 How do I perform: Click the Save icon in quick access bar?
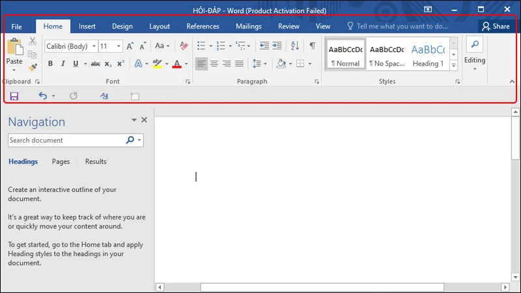[14, 96]
